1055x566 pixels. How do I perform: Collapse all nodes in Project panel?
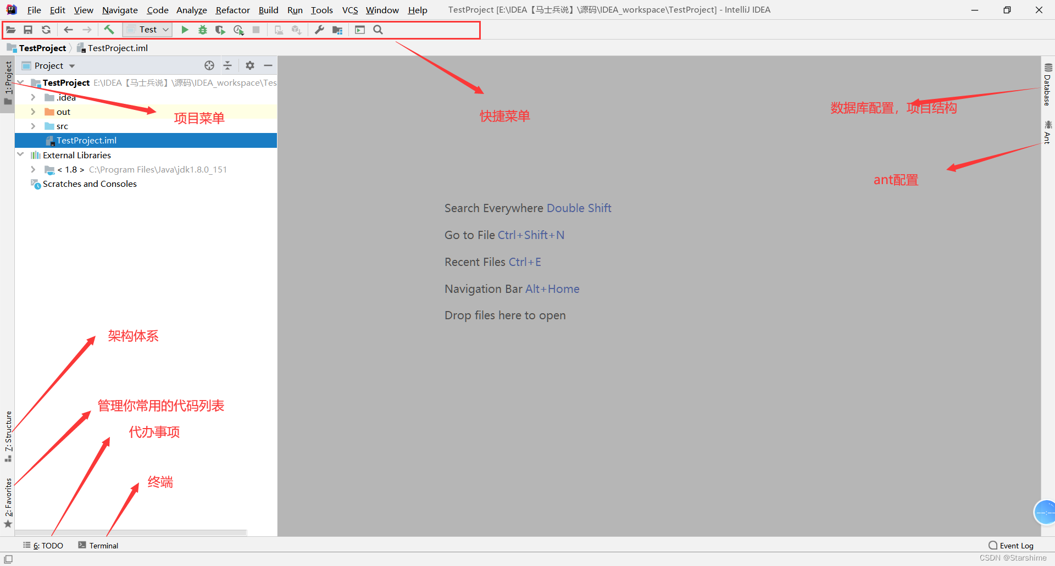pos(229,65)
